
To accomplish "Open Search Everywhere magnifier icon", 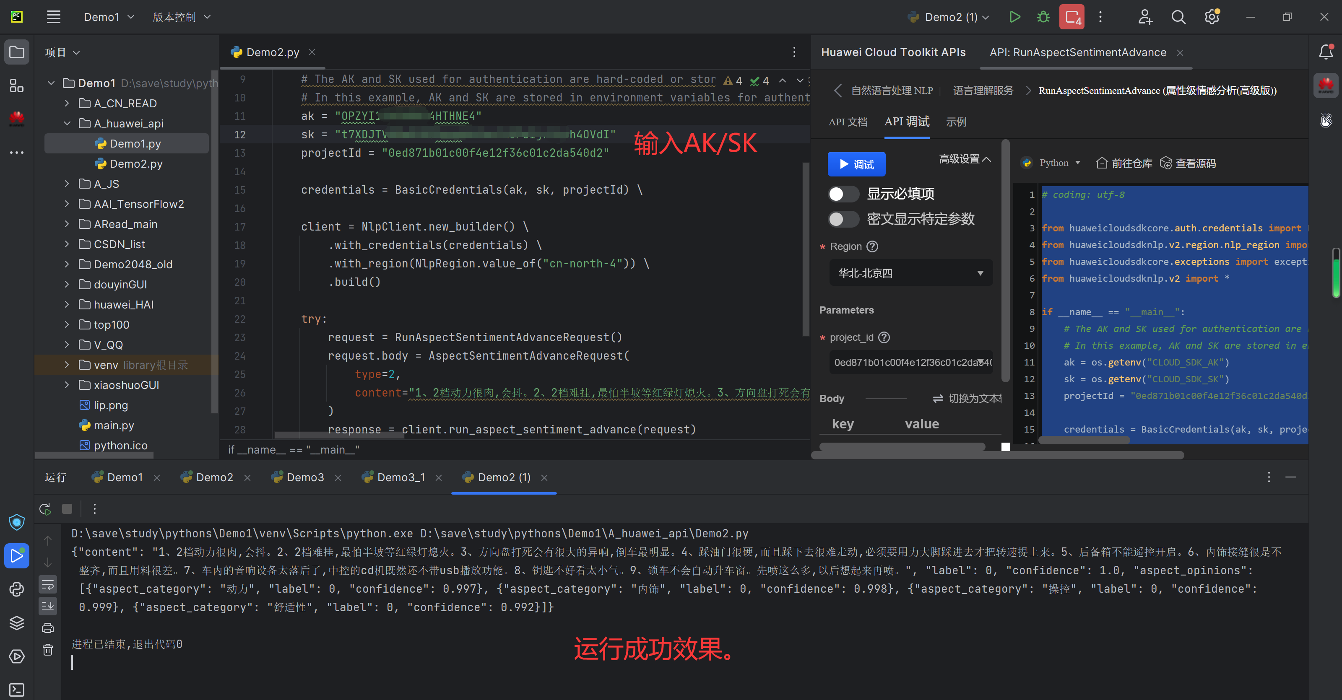I will [1178, 17].
